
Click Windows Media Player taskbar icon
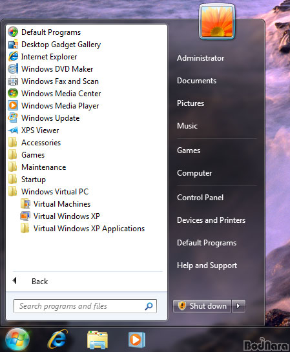[136, 340]
